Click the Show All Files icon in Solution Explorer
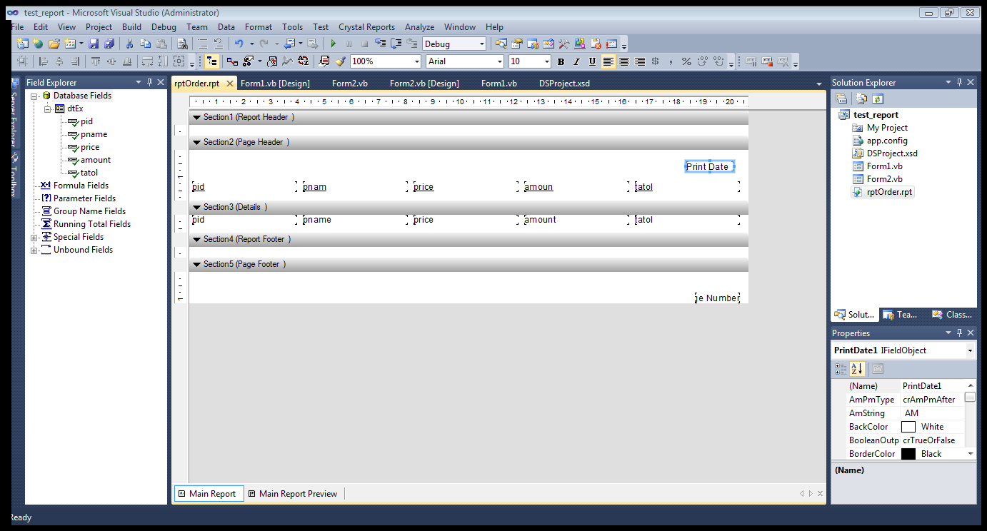The image size is (987, 531). (862, 98)
